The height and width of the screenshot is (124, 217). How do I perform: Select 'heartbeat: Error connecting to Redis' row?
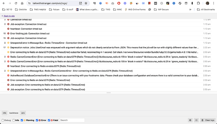click(x=107, y=66)
